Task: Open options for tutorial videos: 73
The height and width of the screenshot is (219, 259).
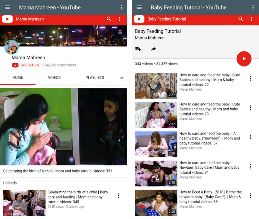Action: (251, 108)
